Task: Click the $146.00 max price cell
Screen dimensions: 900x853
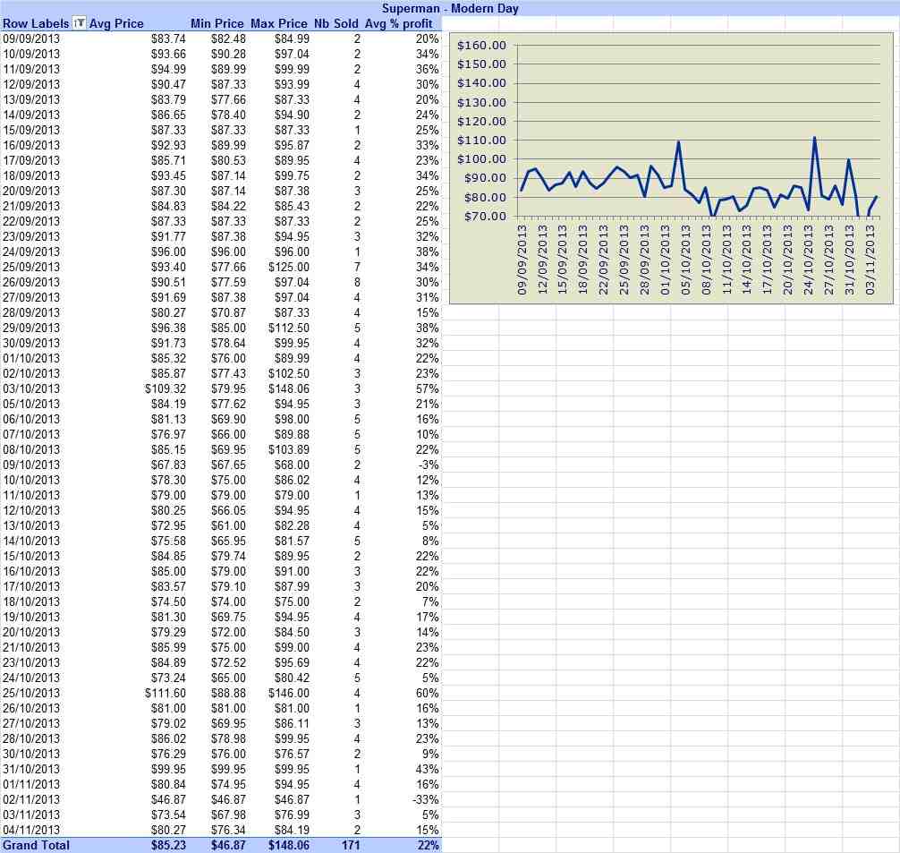Action: 289,694
